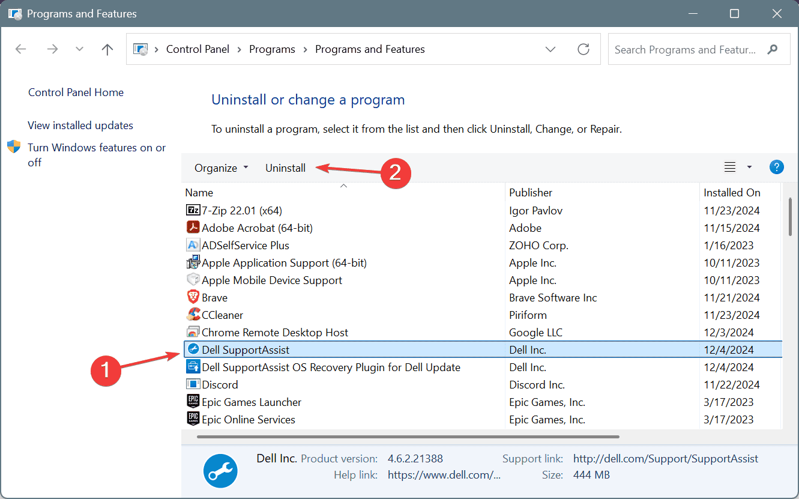Image resolution: width=799 pixels, height=499 pixels.
Task: Click the Control Panel icon in address bar
Action: [140, 49]
